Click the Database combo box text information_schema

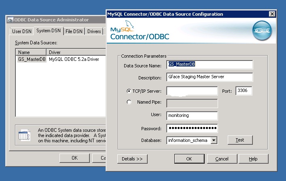click(189, 140)
